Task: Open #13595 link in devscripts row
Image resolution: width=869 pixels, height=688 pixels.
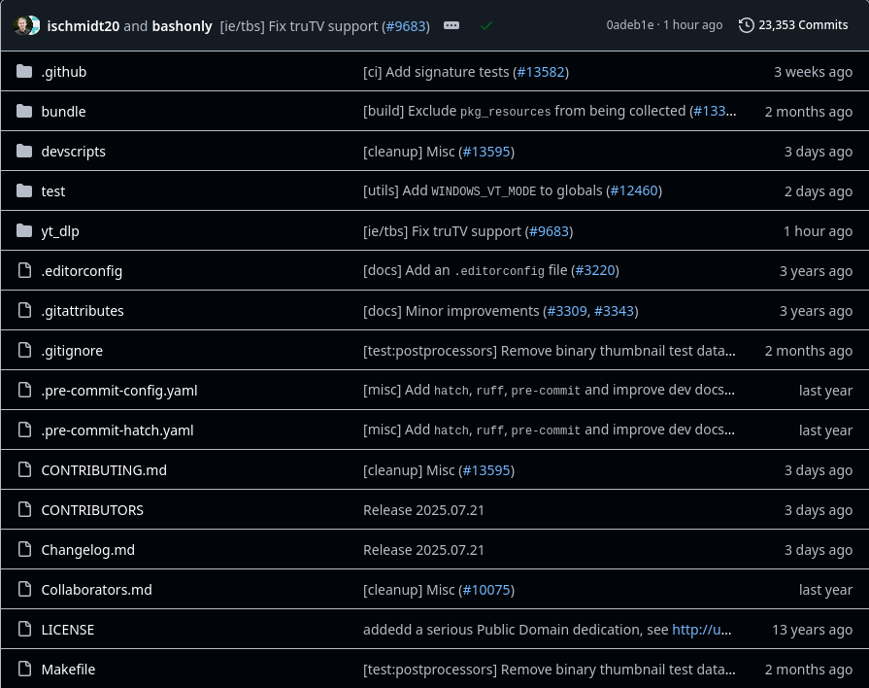Action: click(486, 152)
